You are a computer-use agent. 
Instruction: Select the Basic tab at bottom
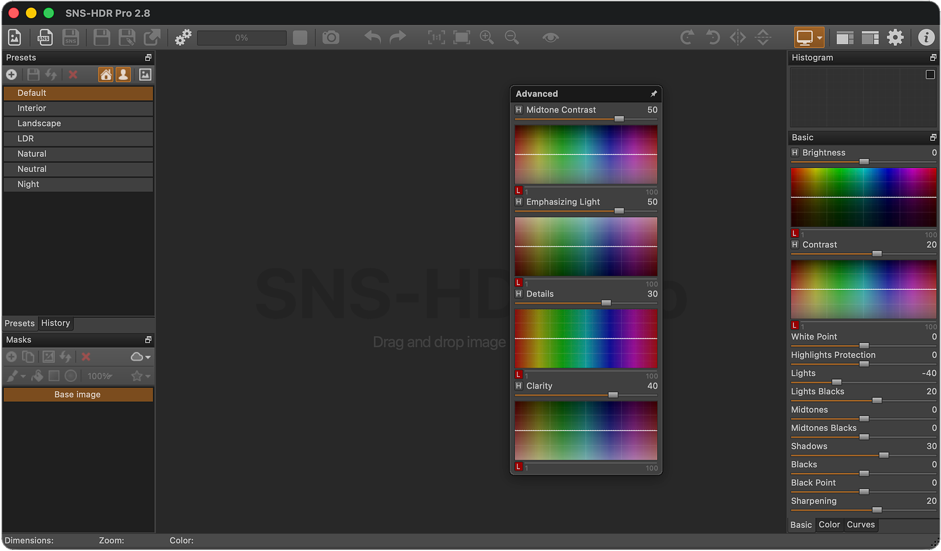coord(801,525)
